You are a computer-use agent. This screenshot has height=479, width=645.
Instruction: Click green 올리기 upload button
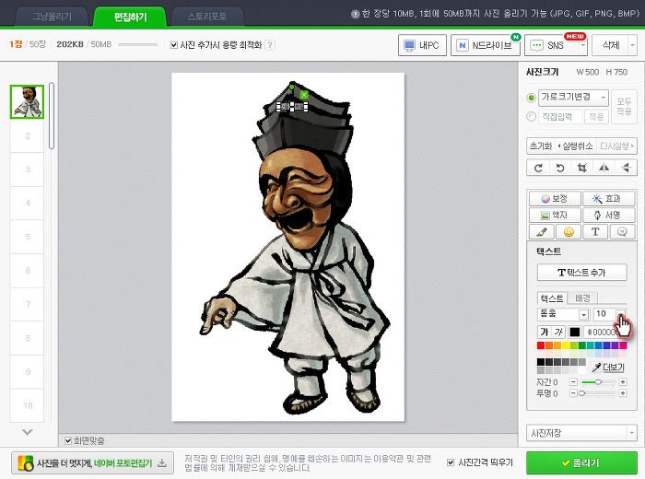581,463
